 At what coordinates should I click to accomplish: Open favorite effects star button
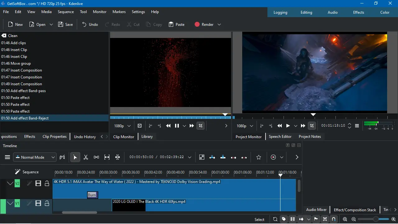(x=259, y=157)
